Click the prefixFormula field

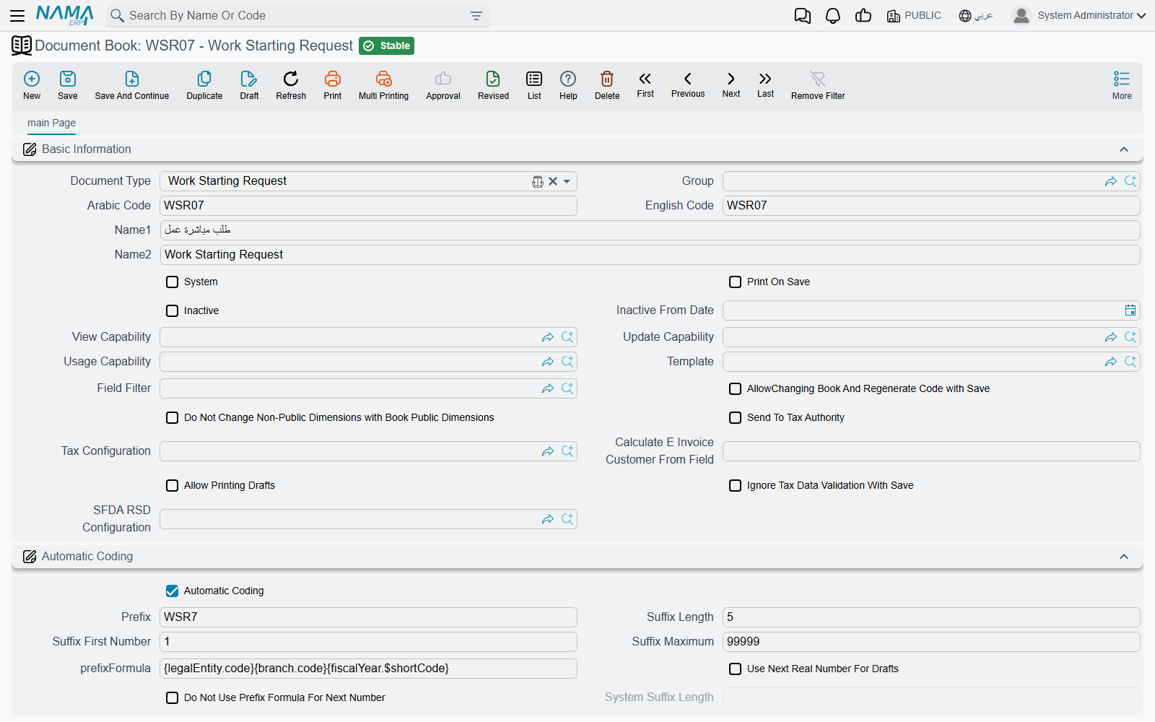pos(368,669)
